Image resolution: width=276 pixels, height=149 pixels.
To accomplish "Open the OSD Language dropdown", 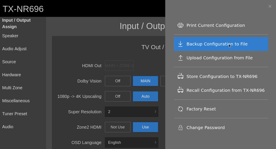I will [131, 142].
